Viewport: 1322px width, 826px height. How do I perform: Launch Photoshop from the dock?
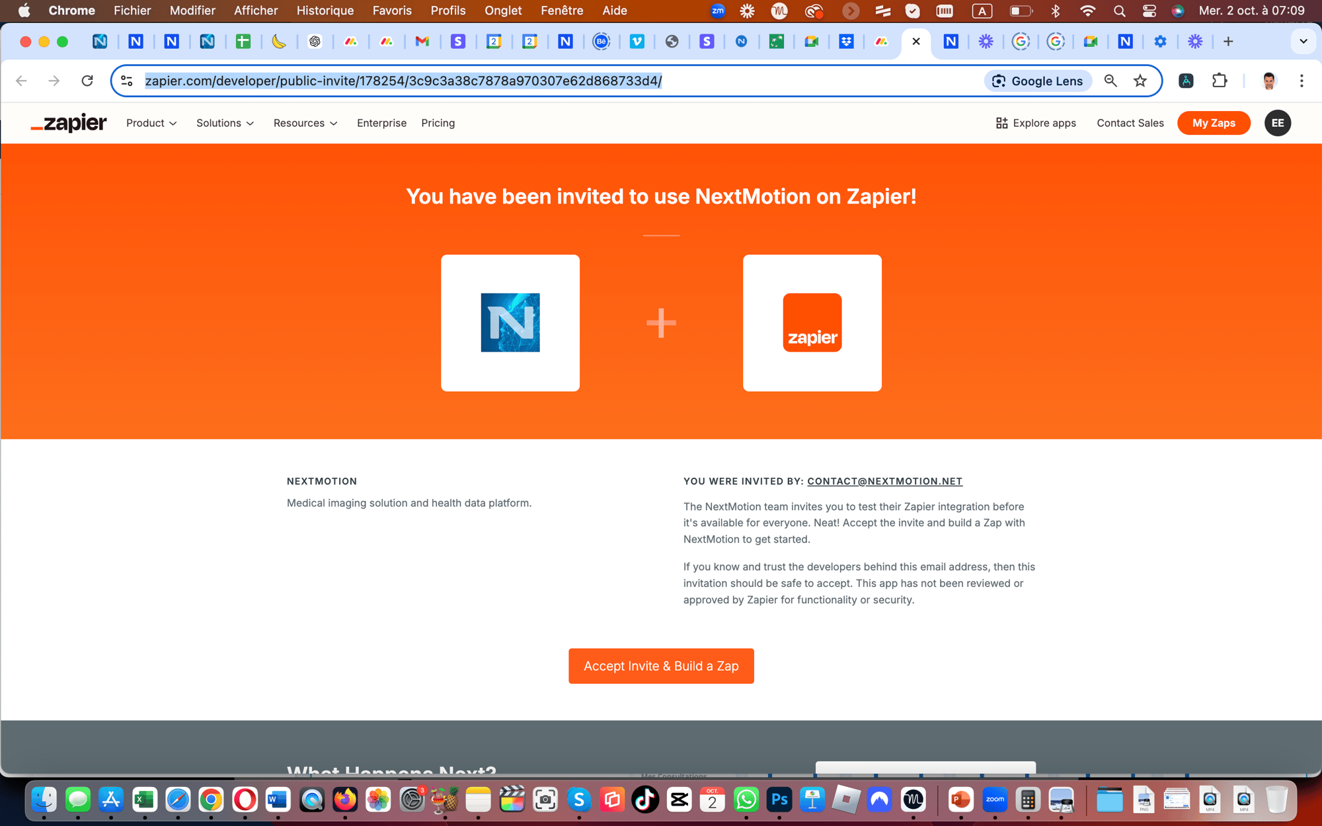coord(779,800)
